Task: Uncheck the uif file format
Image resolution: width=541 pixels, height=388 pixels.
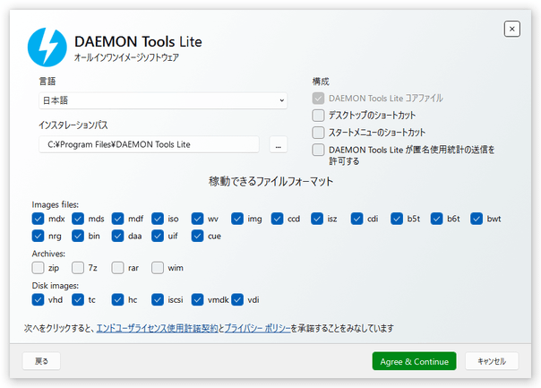Action: pos(158,236)
